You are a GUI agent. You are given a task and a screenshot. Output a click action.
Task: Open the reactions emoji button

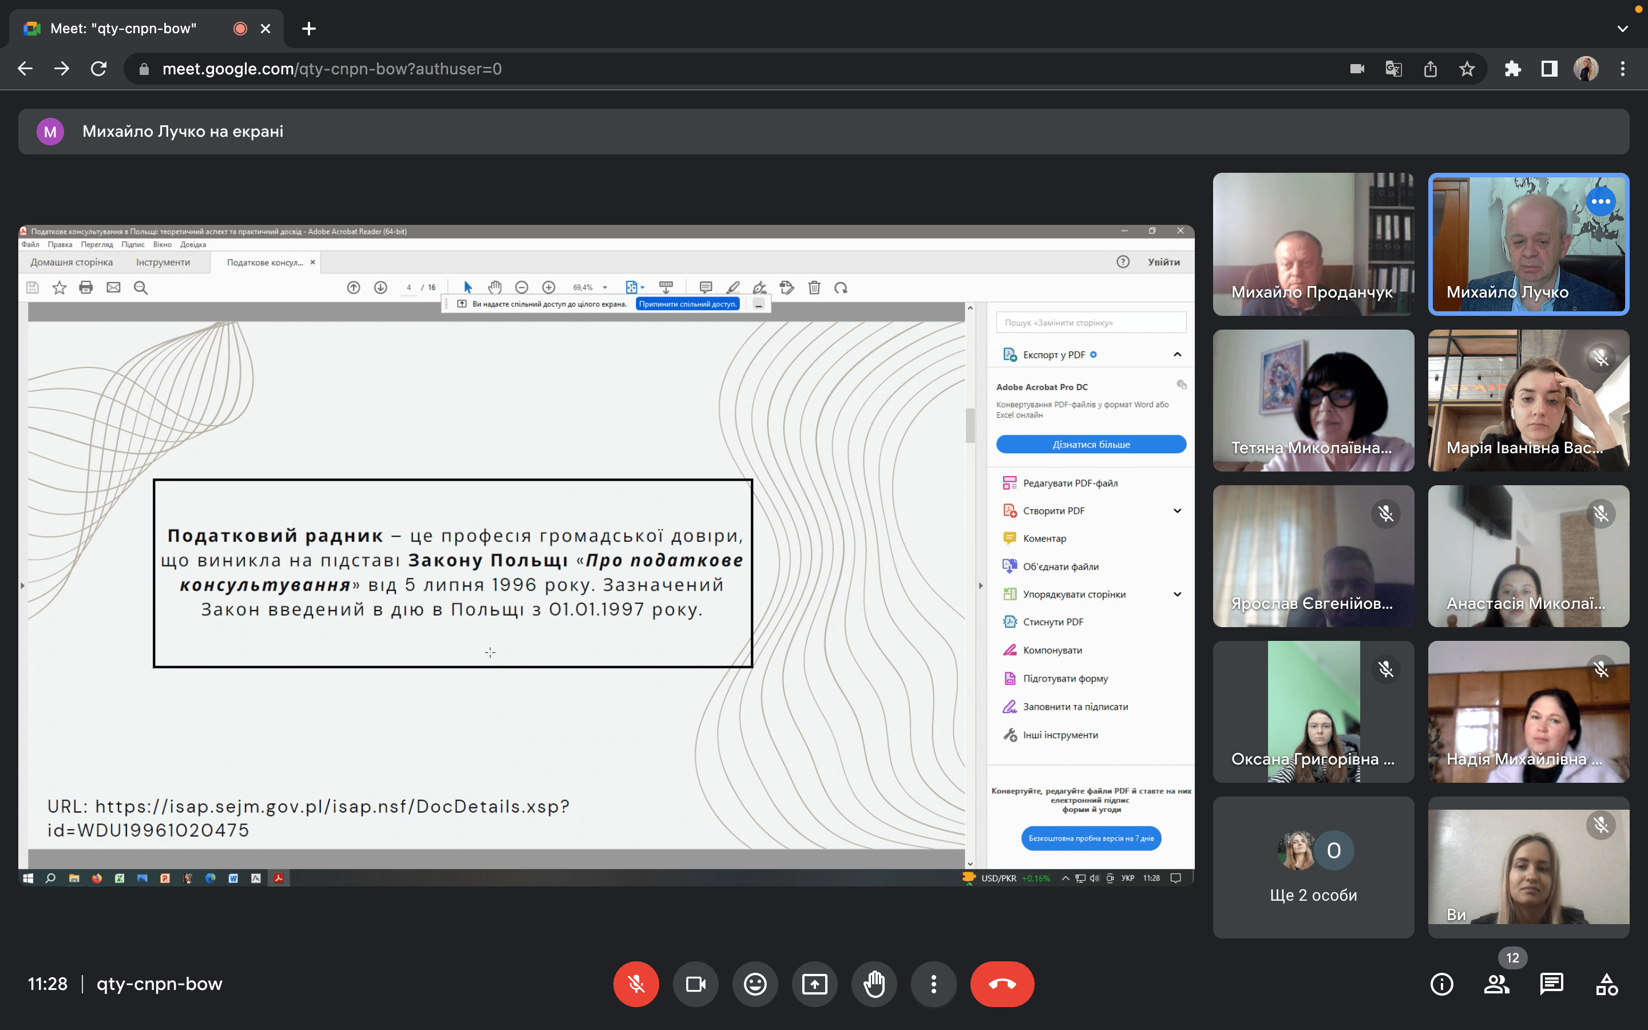point(755,984)
